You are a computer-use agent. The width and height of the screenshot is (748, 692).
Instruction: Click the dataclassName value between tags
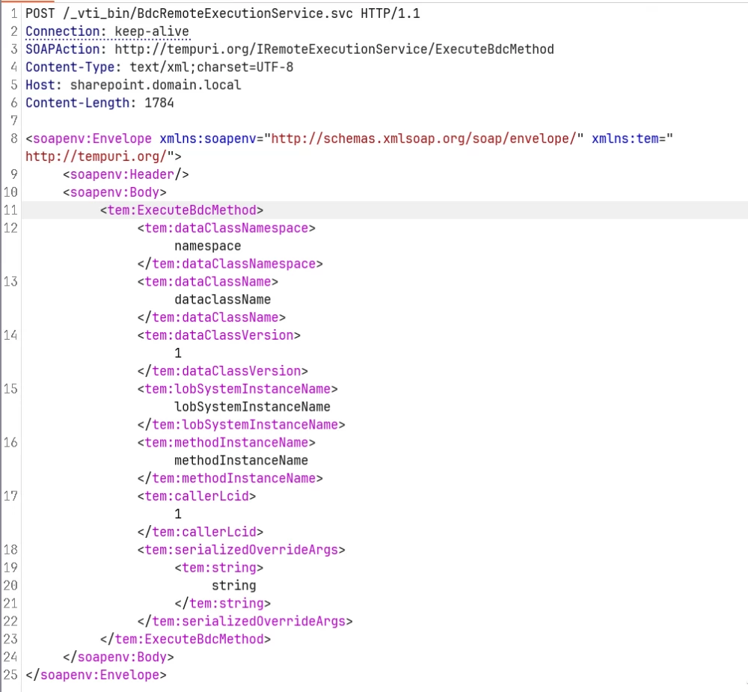[222, 299]
